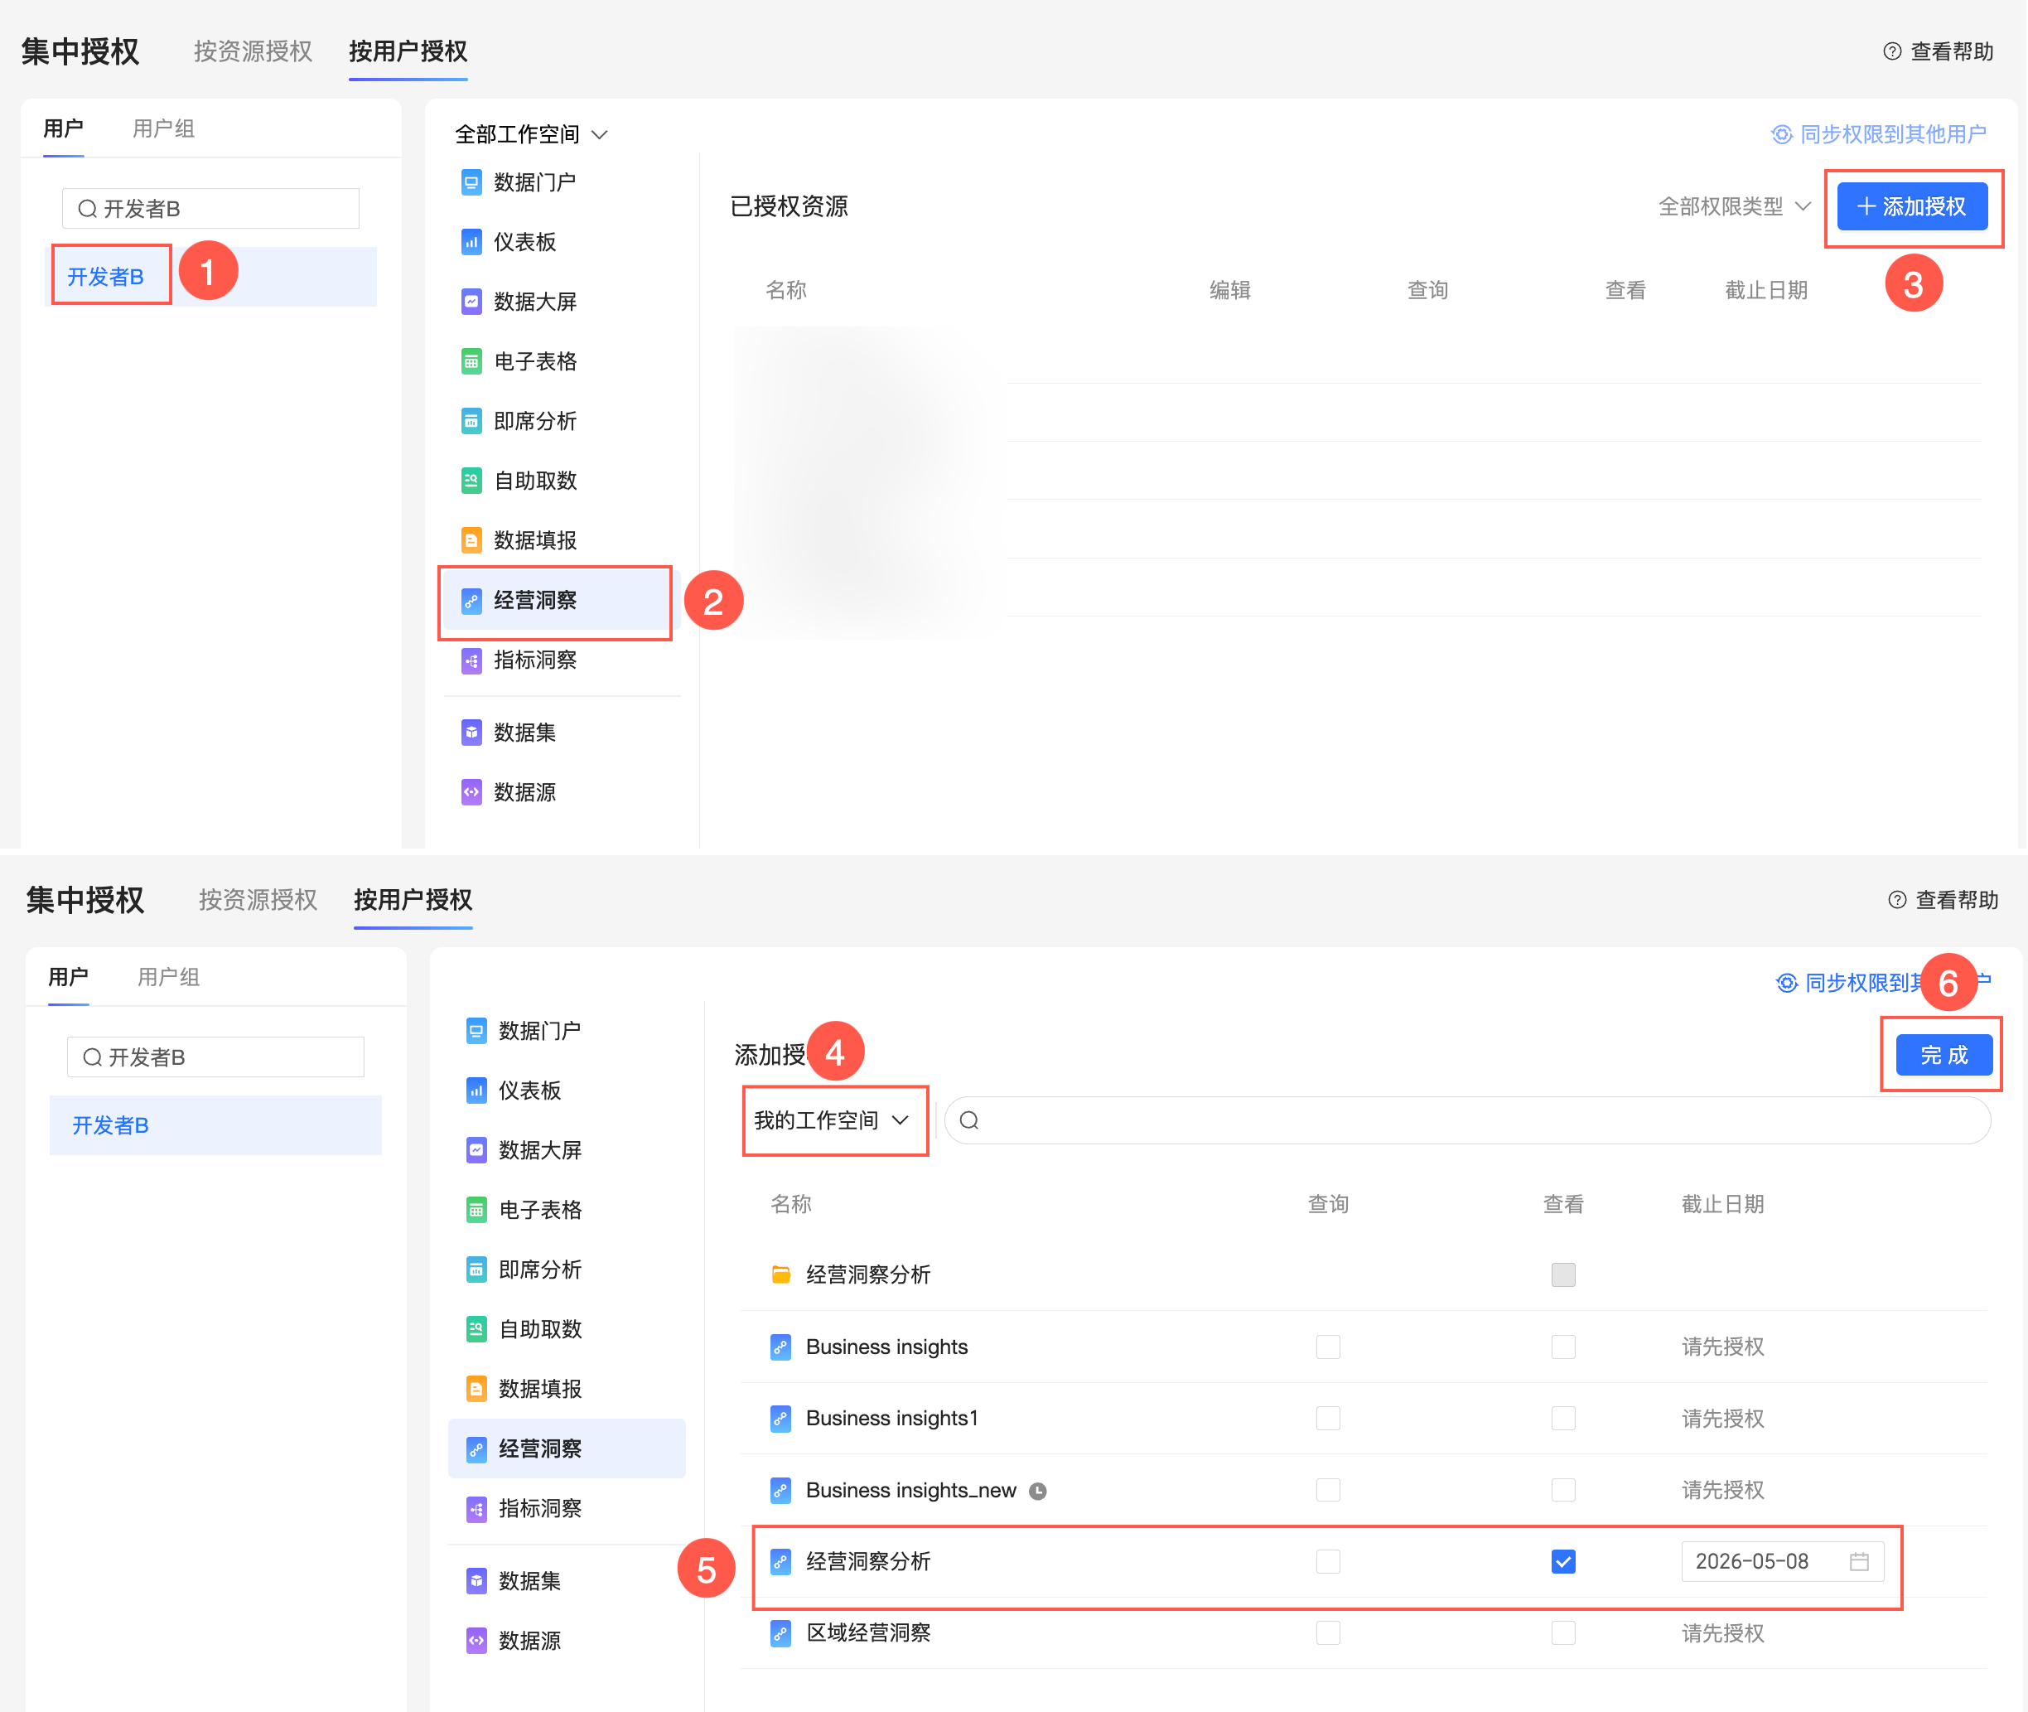Uncheck the 查看 checkbox for 经营洞察分析 dated 2026-05-08

click(1562, 1561)
